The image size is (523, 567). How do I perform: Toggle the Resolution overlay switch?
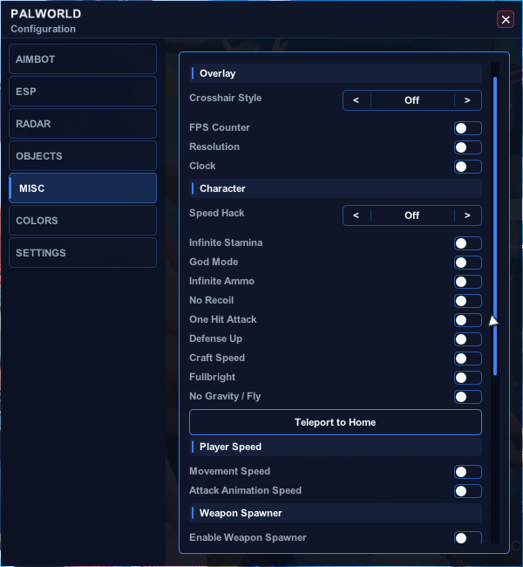point(468,147)
